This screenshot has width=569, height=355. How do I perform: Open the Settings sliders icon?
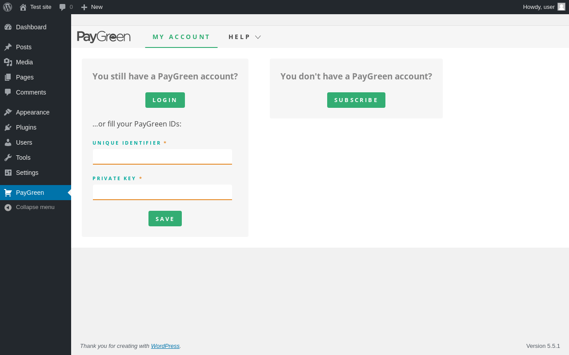pyautogui.click(x=8, y=173)
